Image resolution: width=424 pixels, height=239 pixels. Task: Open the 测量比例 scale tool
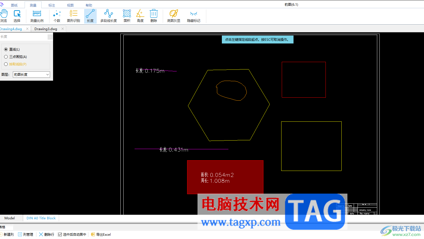[37, 16]
